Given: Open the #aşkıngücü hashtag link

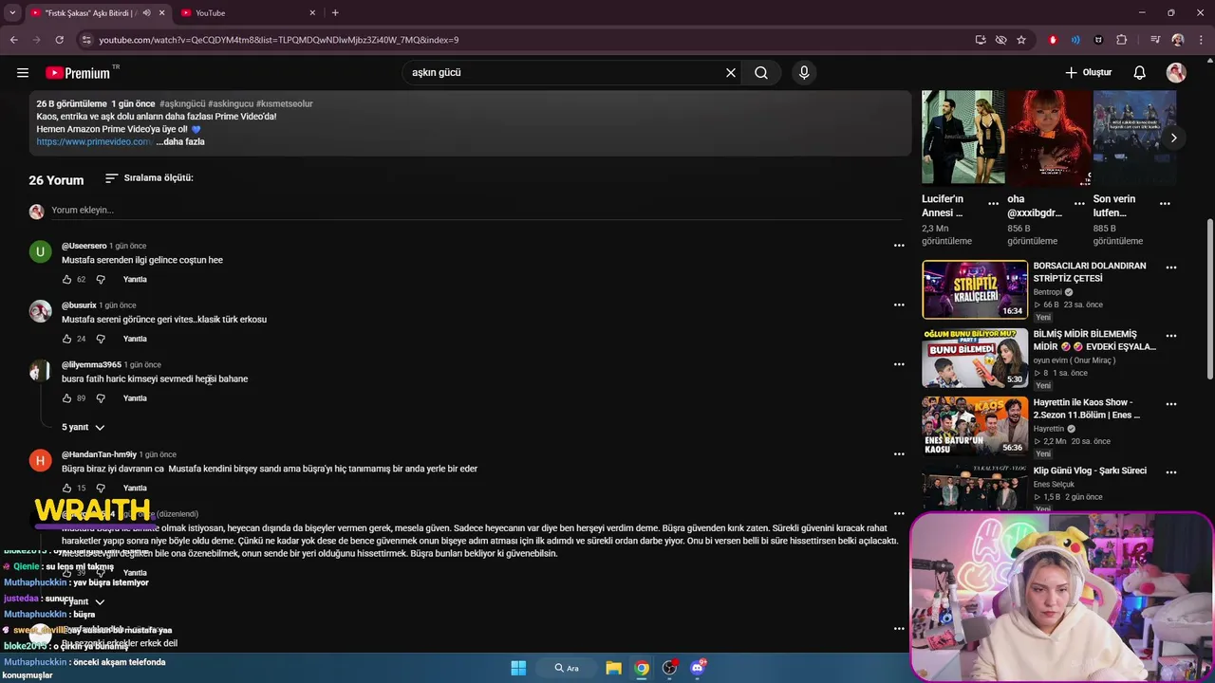Looking at the screenshot, I should 182,103.
